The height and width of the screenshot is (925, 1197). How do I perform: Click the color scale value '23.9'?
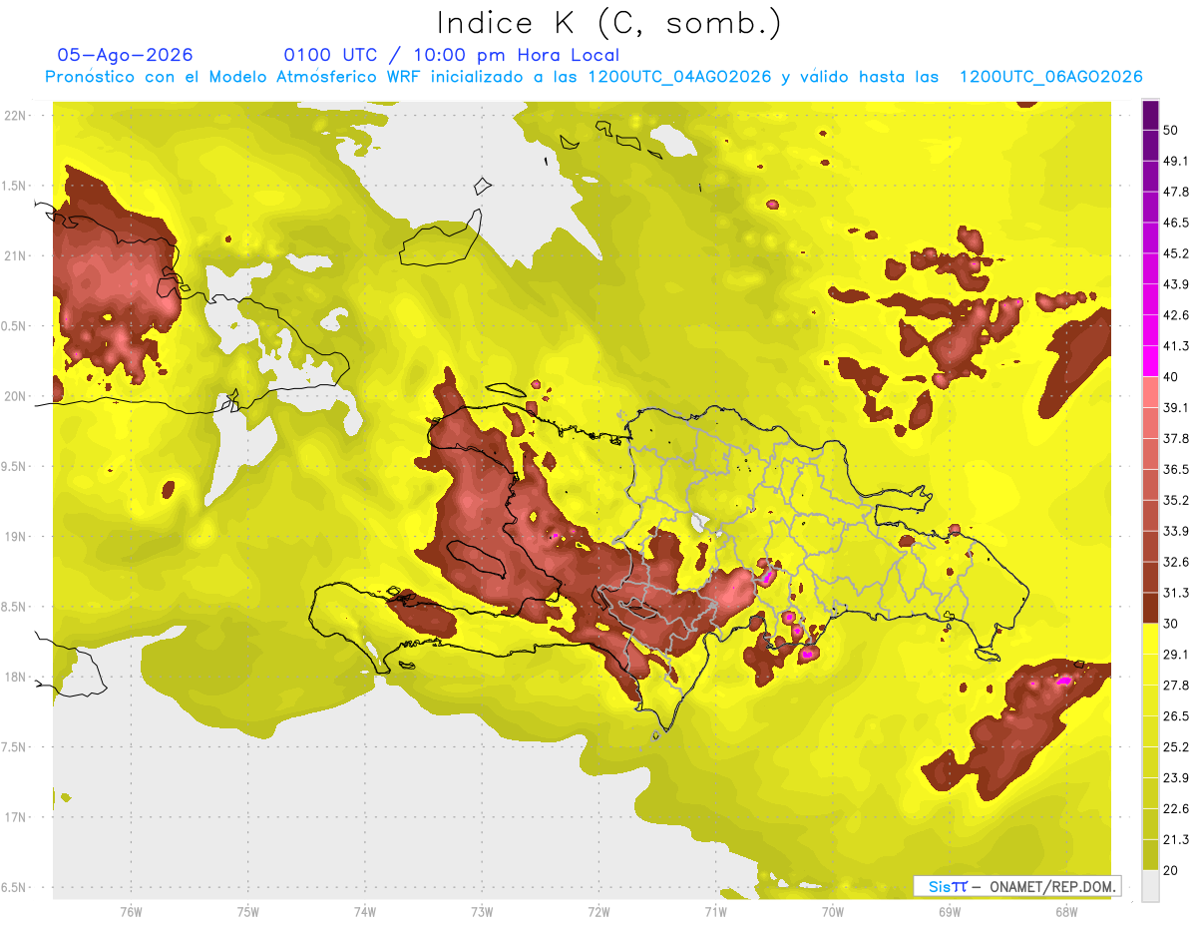[x=1176, y=778]
